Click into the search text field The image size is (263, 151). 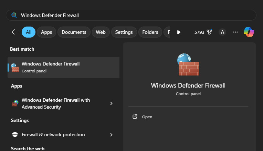click(138, 15)
